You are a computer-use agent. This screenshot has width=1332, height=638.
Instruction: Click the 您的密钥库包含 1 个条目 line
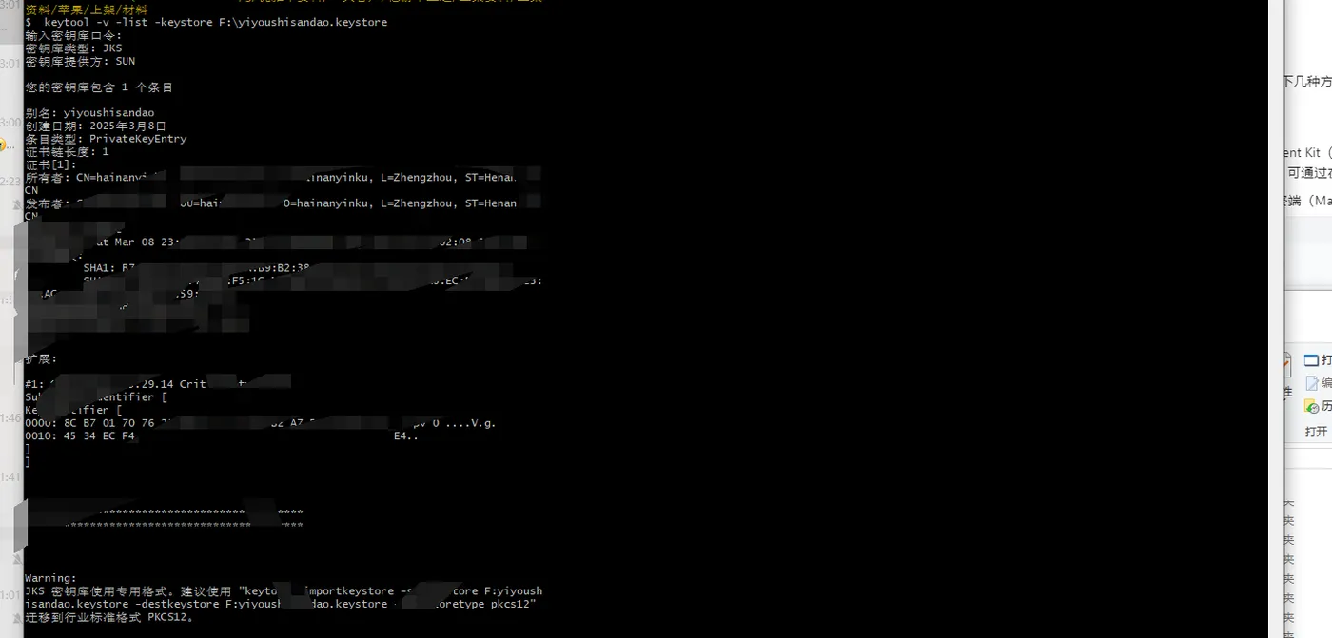coord(99,87)
